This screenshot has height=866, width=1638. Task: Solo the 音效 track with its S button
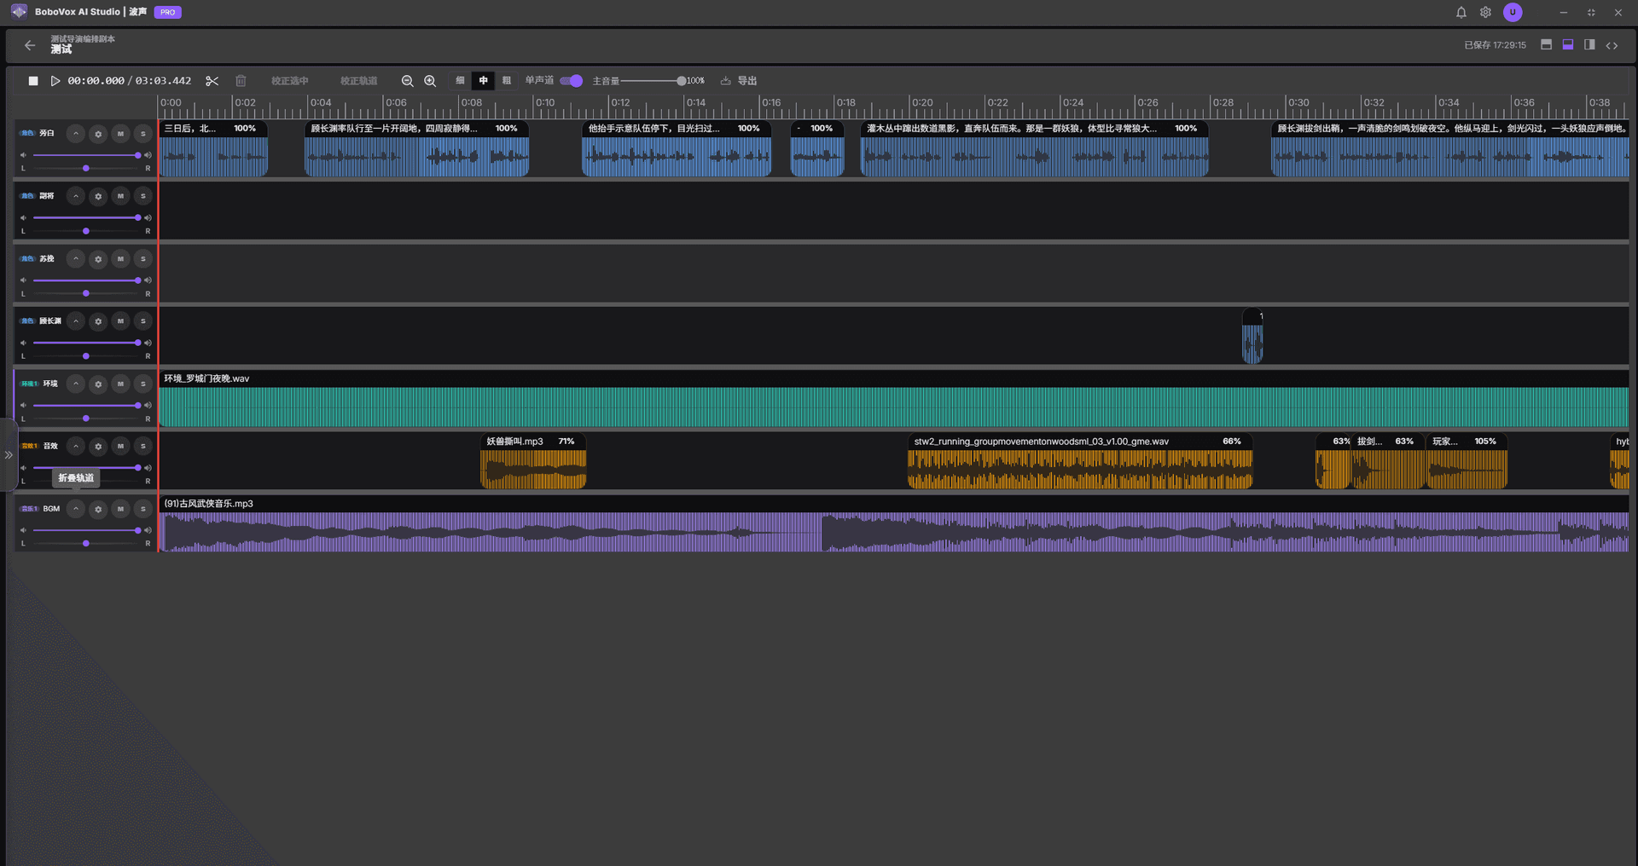(142, 447)
